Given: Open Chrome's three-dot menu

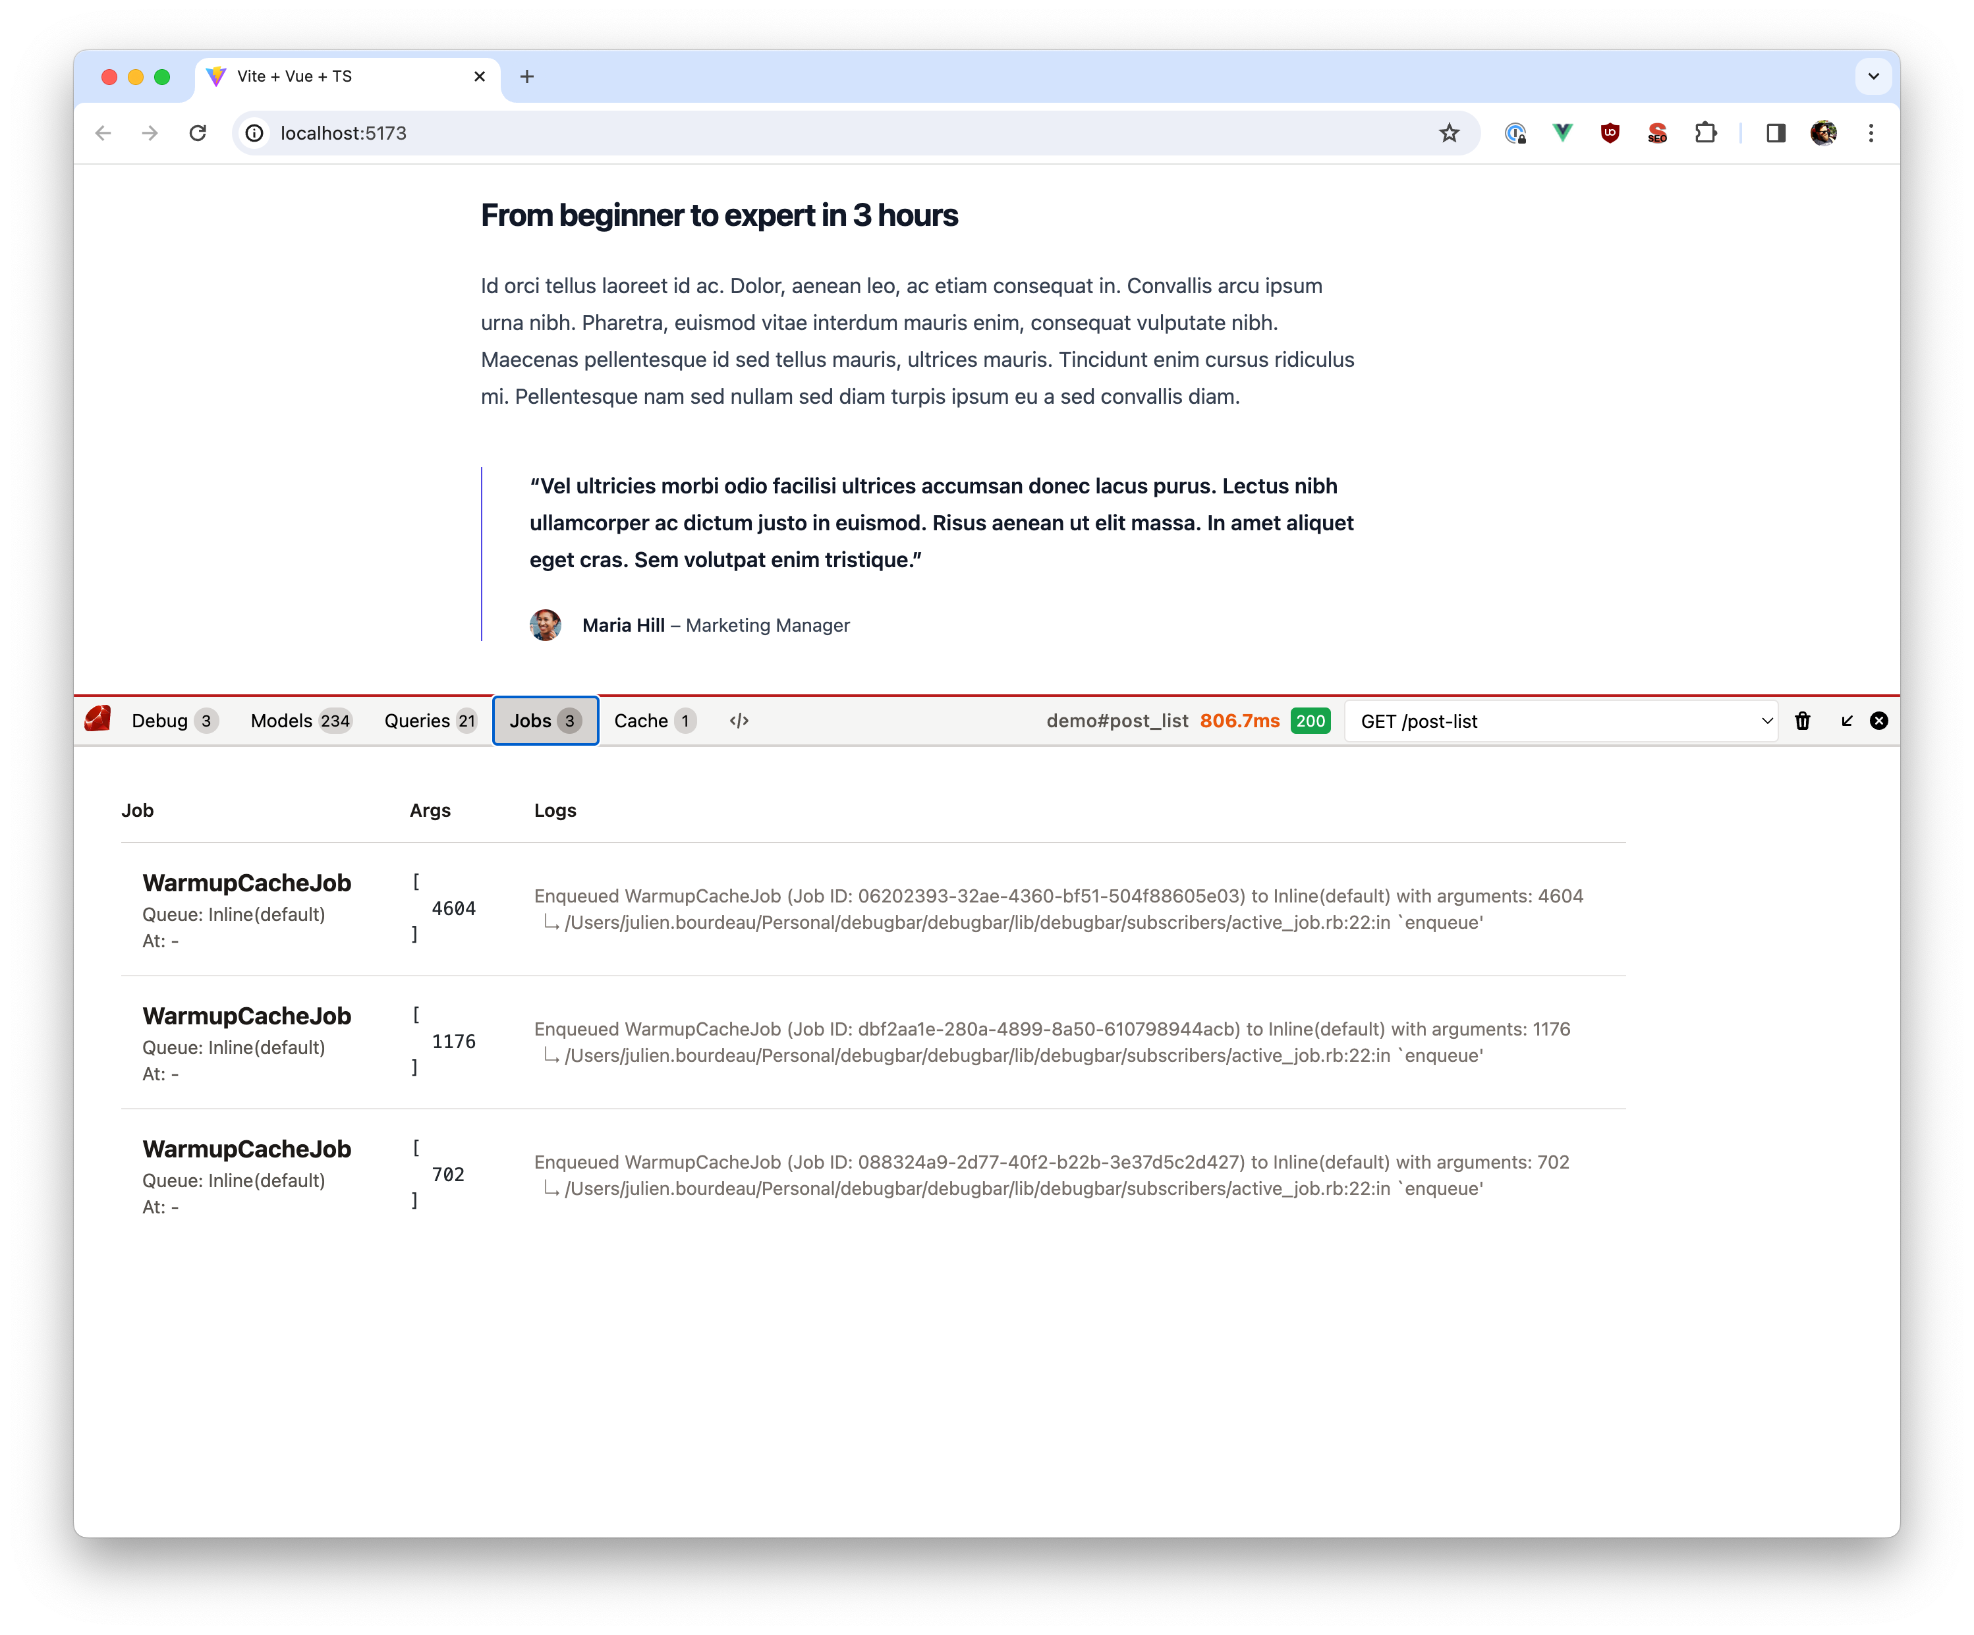Looking at the screenshot, I should [1871, 134].
